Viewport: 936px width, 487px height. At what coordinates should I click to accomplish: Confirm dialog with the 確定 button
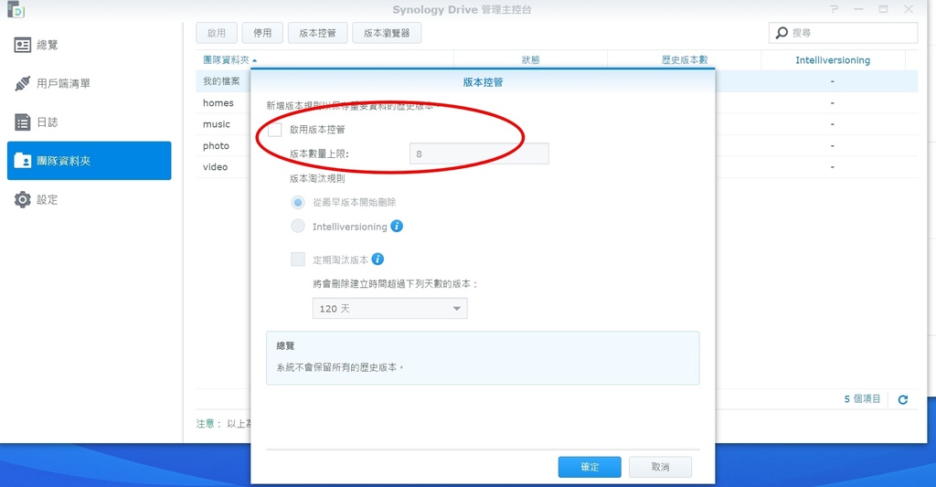pyautogui.click(x=590, y=467)
